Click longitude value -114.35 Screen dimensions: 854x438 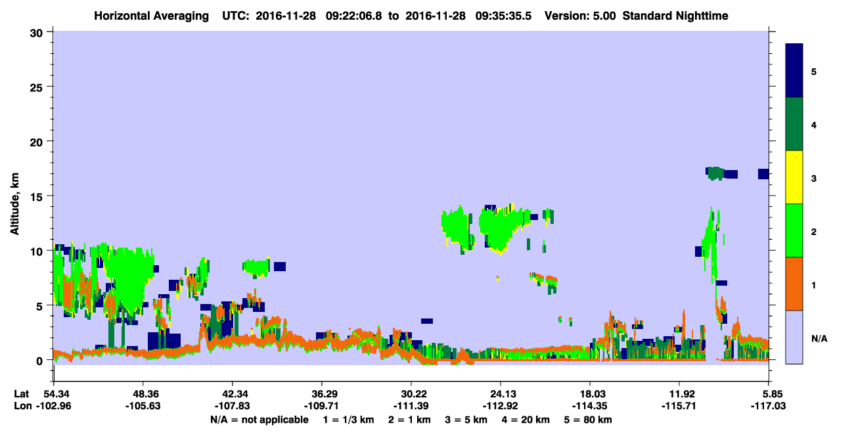point(590,406)
